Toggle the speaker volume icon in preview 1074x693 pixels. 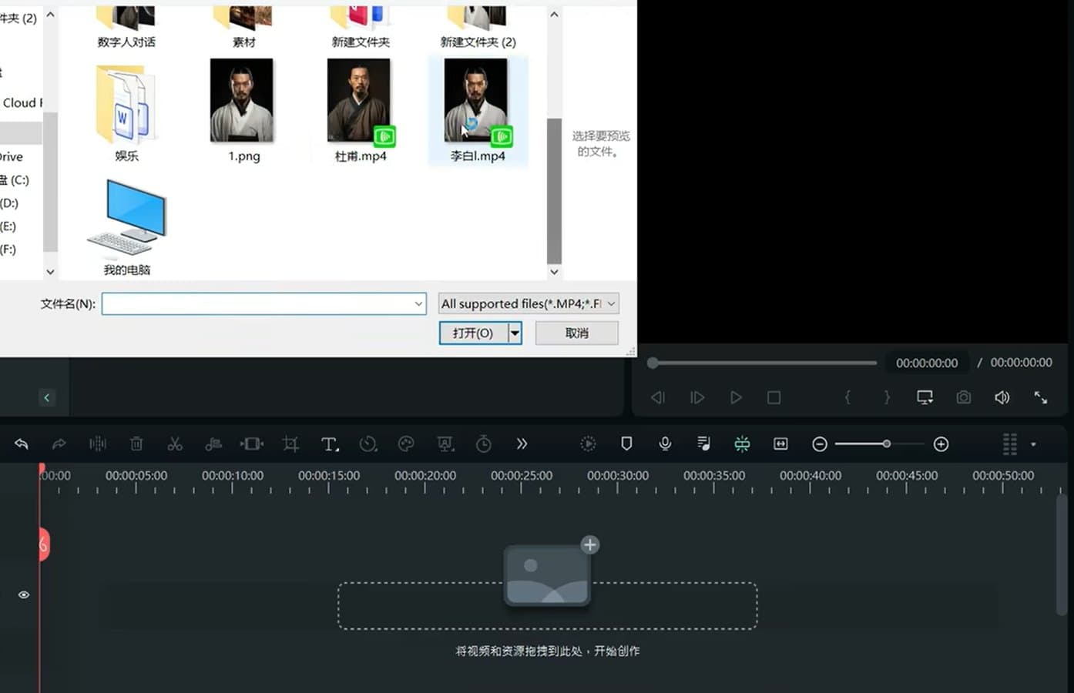[1002, 397]
